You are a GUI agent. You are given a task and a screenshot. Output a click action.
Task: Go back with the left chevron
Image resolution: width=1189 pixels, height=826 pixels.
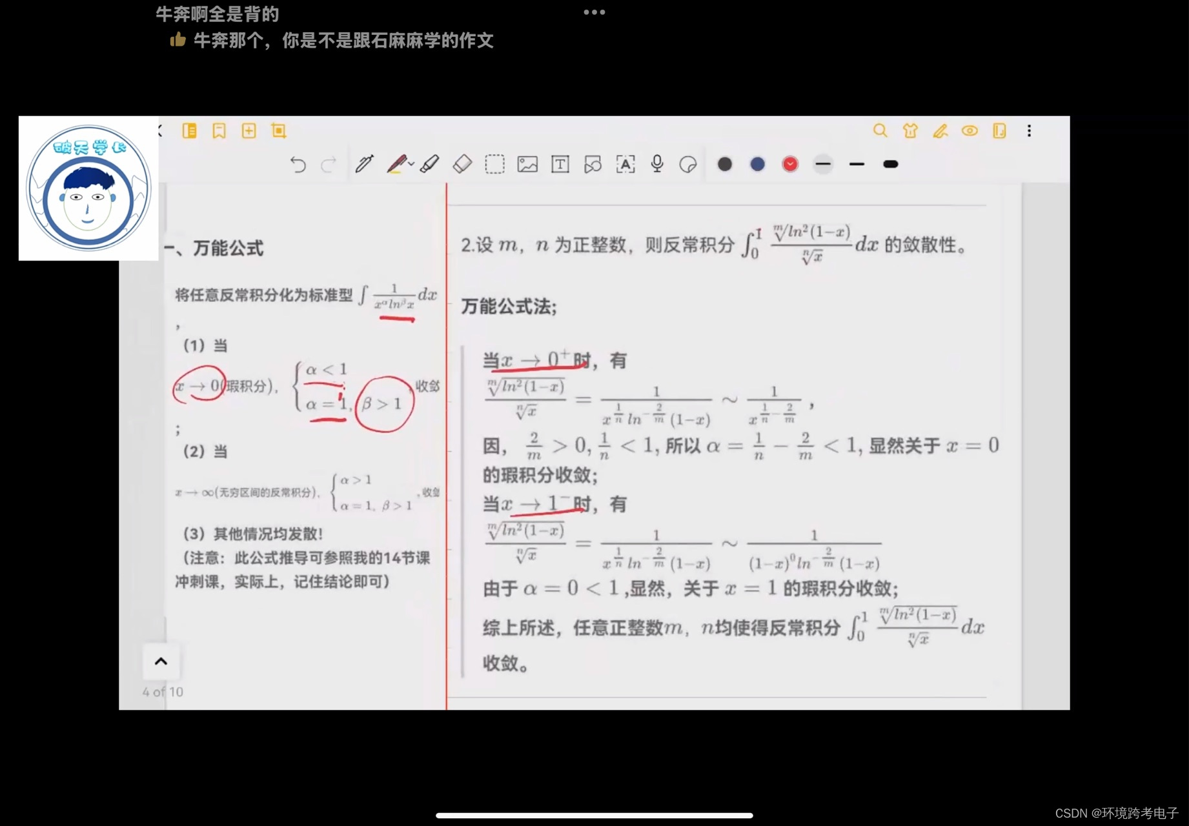click(161, 131)
